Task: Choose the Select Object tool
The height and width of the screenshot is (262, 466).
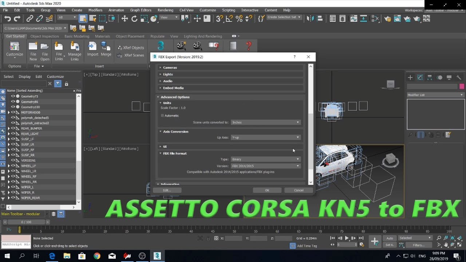Action: pyautogui.click(x=83, y=19)
